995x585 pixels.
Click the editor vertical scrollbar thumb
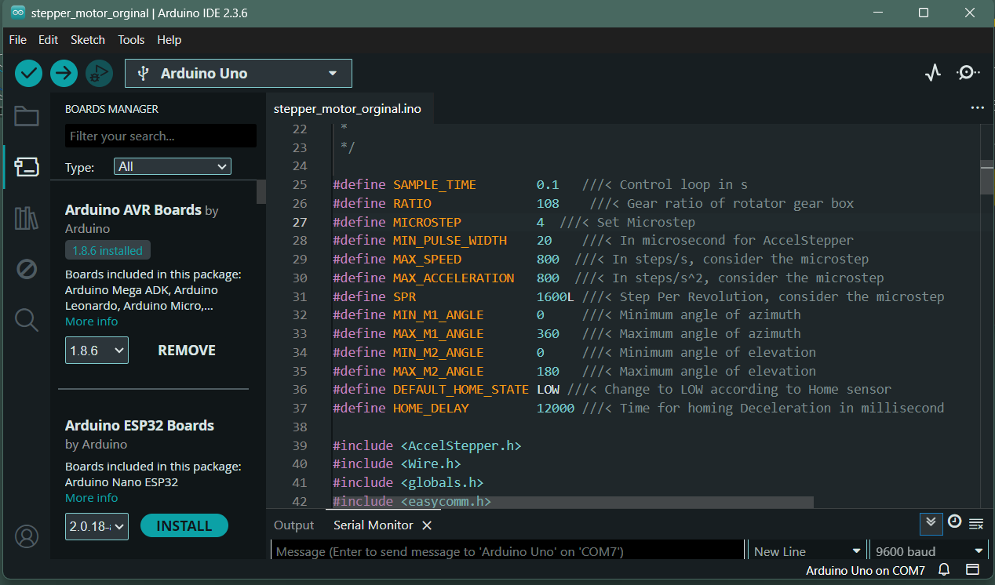tap(987, 176)
